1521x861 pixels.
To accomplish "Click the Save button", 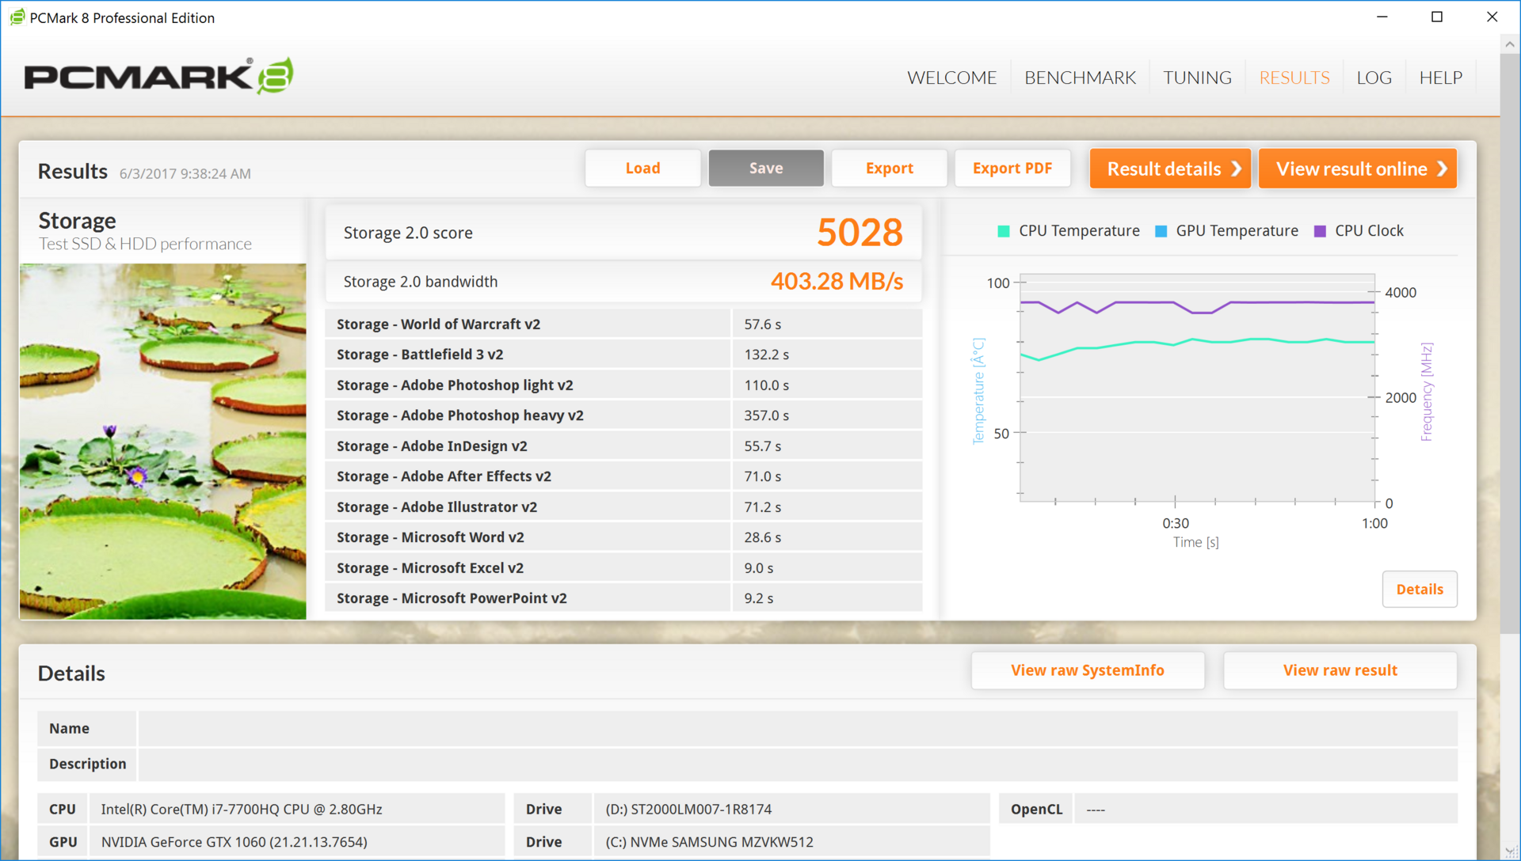I will (766, 168).
